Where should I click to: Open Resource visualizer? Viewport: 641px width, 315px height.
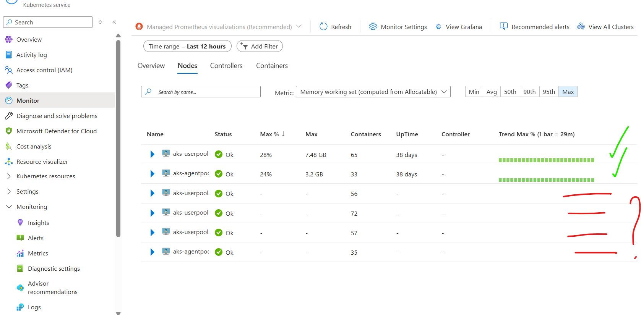pos(42,162)
